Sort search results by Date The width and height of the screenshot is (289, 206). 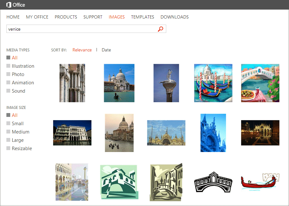coord(106,50)
